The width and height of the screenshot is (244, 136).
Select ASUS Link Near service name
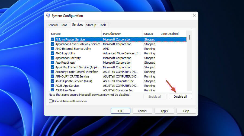coord(65,90)
